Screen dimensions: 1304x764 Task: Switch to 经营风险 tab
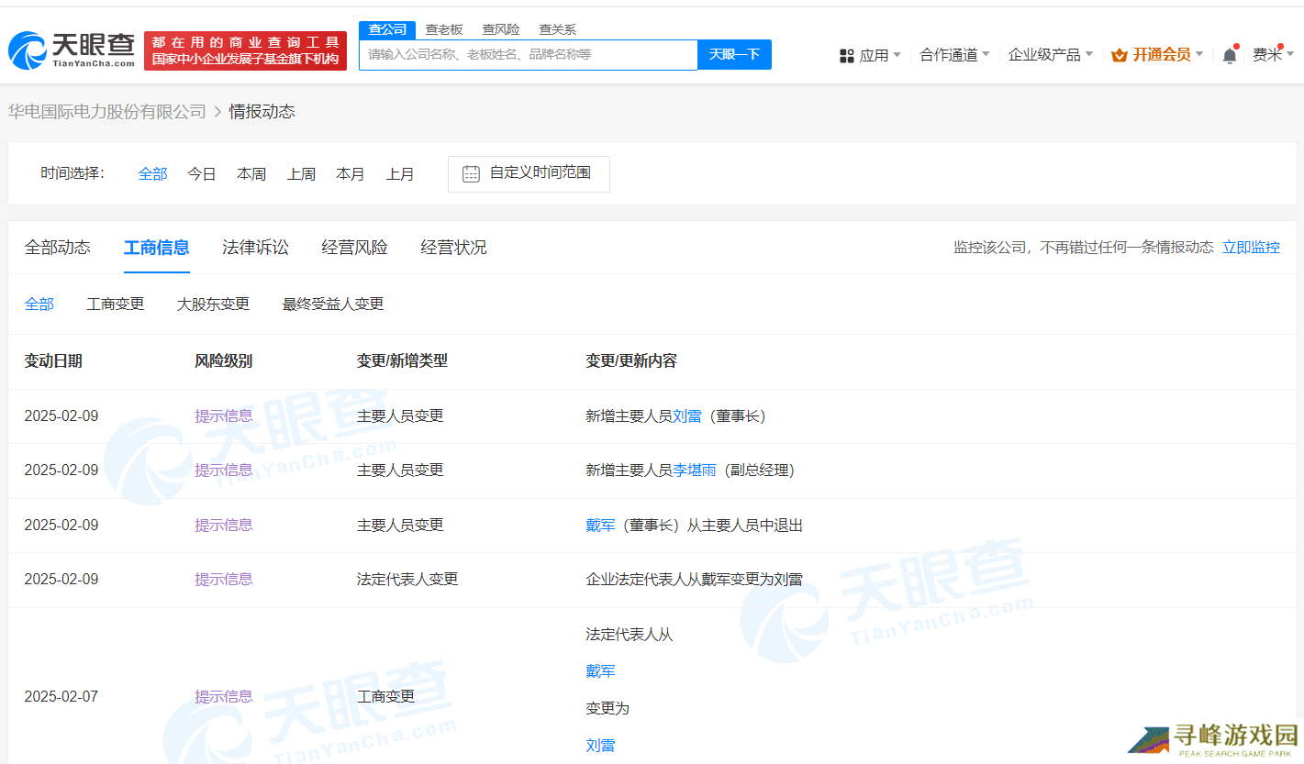pos(355,247)
